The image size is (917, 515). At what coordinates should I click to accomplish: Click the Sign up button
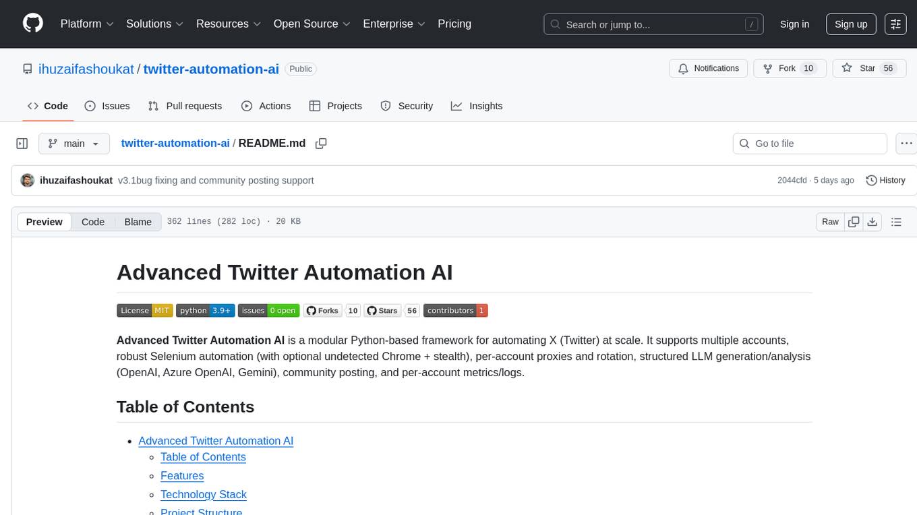[851, 24]
